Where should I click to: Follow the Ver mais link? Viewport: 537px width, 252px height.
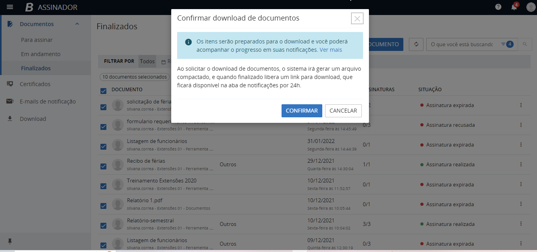[331, 50]
